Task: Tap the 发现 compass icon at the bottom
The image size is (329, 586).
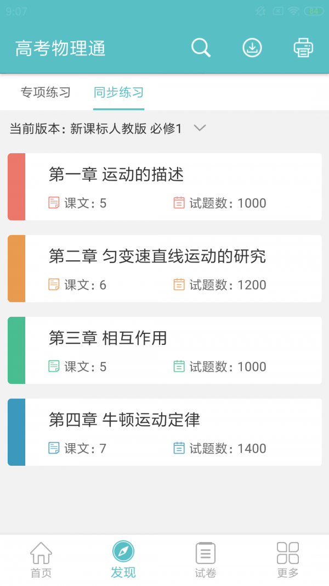Action: point(123,554)
